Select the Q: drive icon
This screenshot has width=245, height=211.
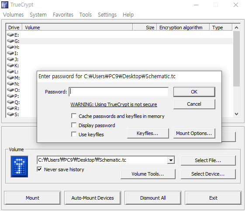10,102
